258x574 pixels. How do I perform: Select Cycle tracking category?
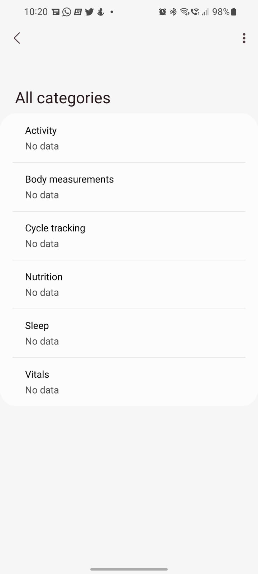point(129,236)
